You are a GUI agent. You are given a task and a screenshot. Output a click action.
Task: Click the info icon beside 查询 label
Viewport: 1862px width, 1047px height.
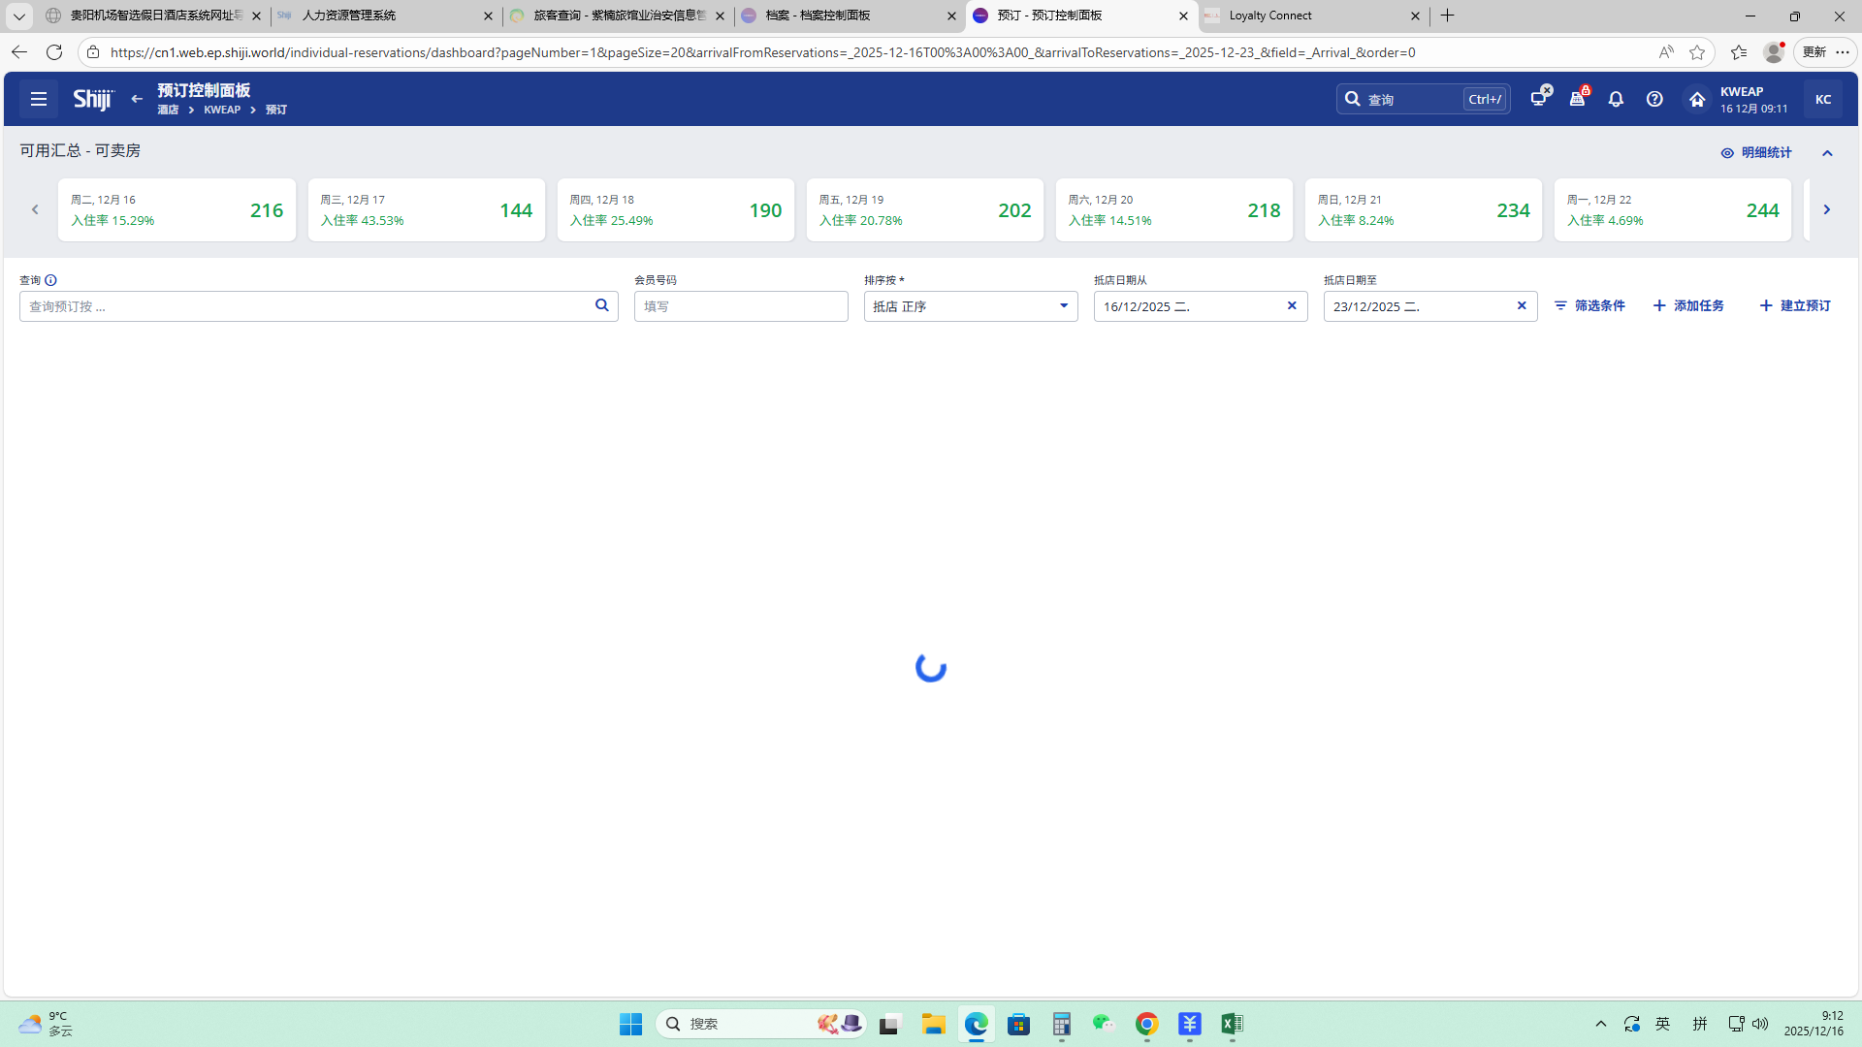click(51, 280)
